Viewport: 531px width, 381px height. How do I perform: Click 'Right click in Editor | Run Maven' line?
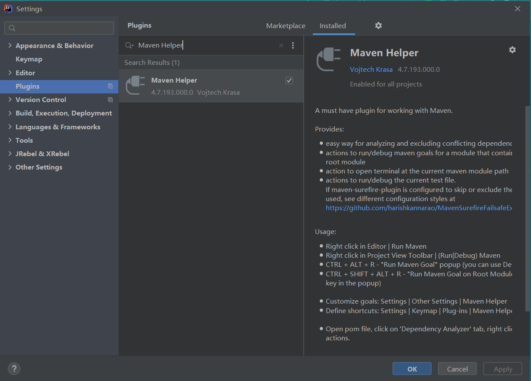tap(376, 247)
